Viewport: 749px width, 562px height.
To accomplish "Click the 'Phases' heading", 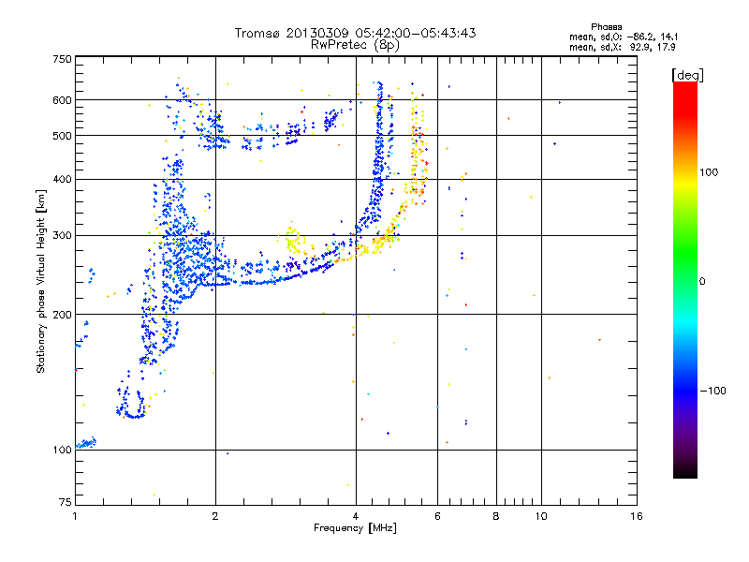I will coord(606,27).
